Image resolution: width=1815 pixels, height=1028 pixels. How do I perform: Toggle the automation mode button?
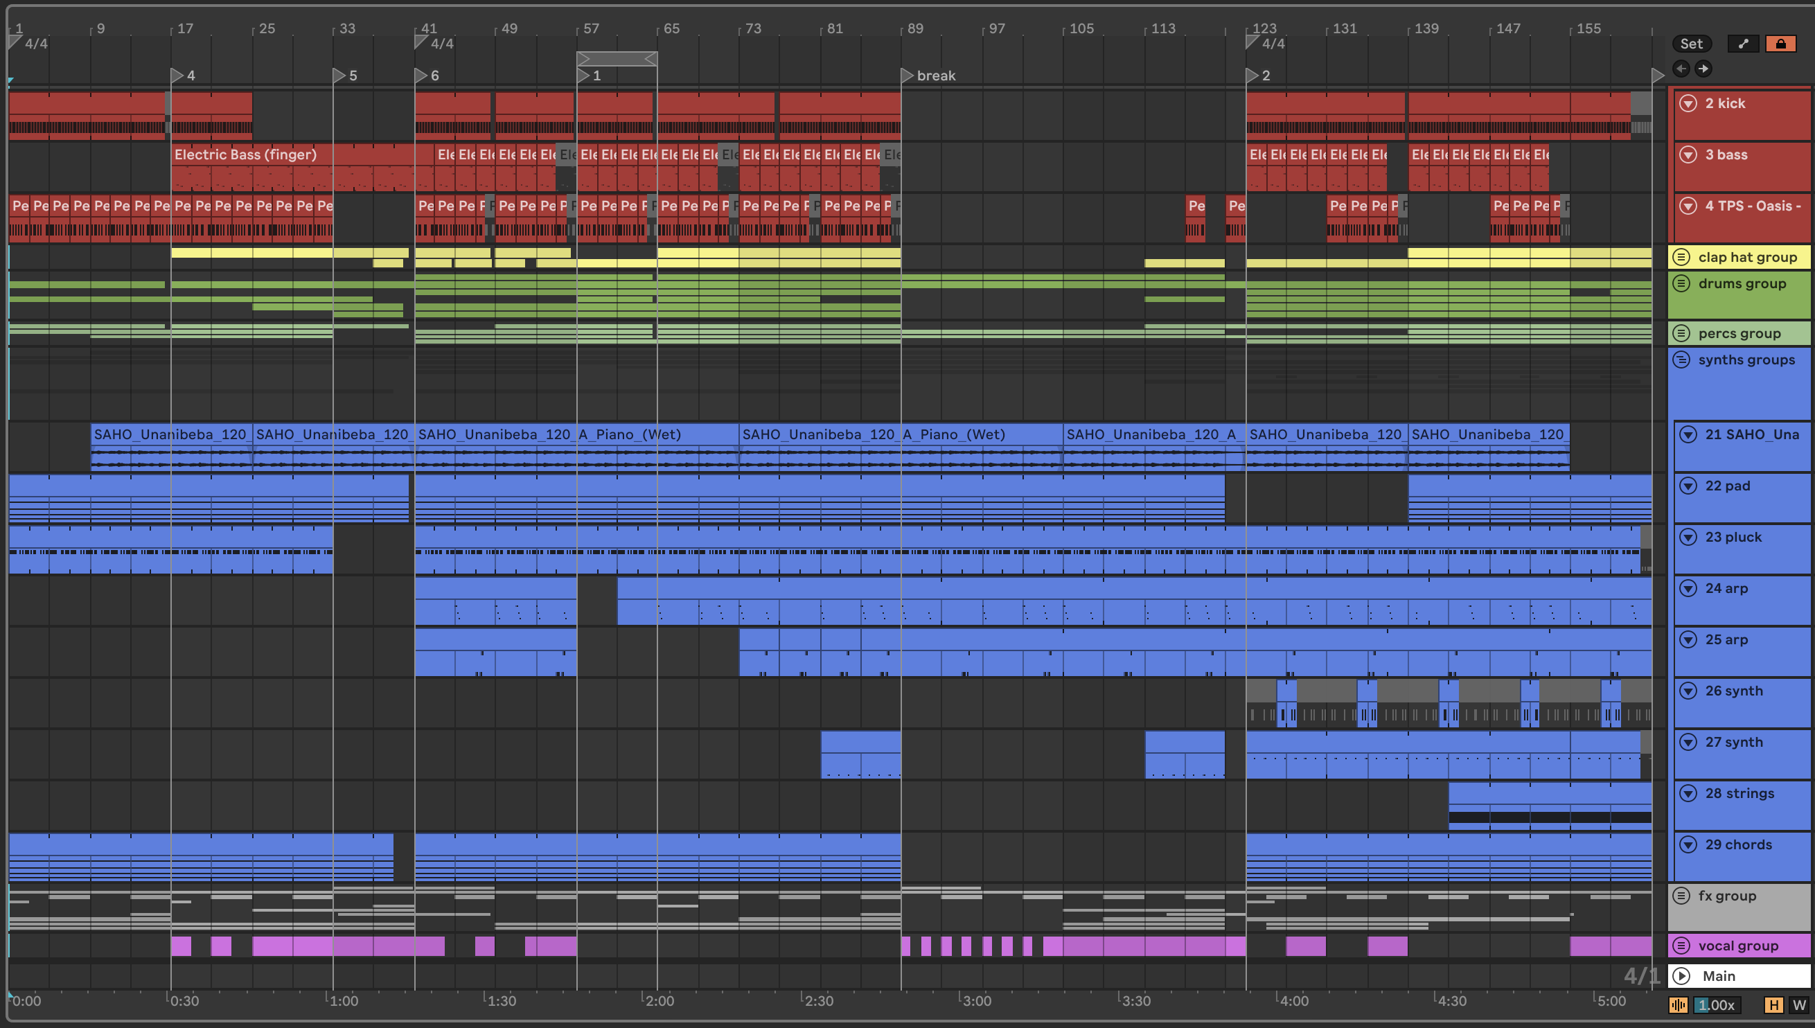click(x=1743, y=44)
